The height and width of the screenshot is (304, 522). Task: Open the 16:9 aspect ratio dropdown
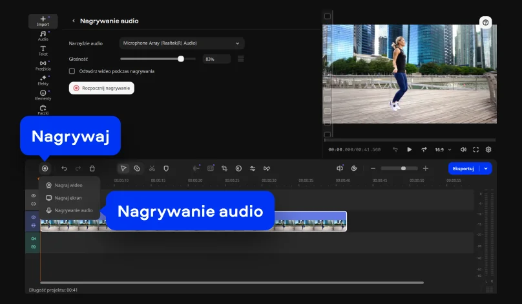point(443,149)
